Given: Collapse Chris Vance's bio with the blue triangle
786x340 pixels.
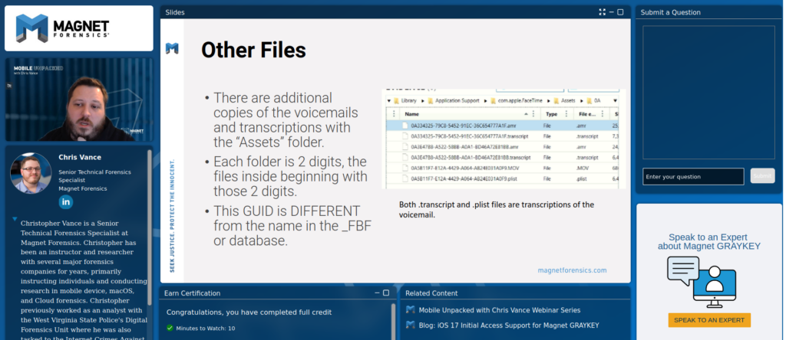Looking at the screenshot, I should tap(15, 219).
